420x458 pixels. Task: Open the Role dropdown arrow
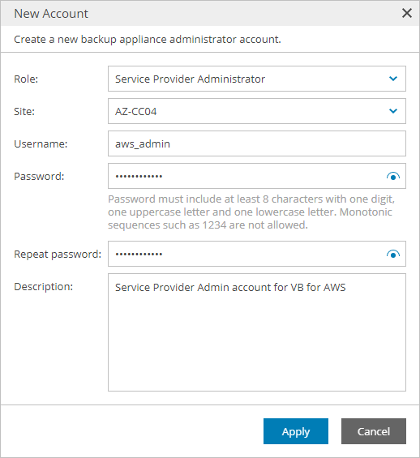coord(393,79)
